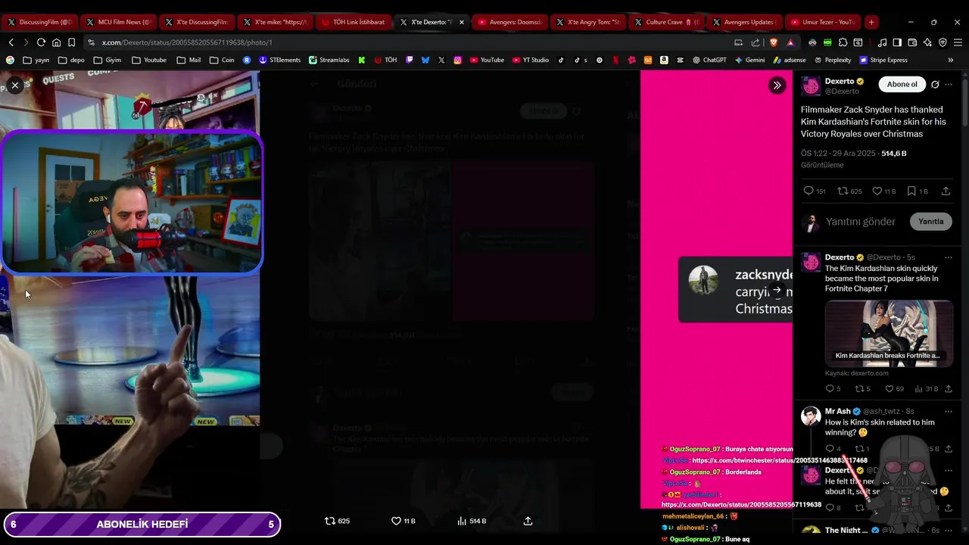Reply to Mr Ash comment showing 4
The image size is (969, 545).
click(x=833, y=449)
